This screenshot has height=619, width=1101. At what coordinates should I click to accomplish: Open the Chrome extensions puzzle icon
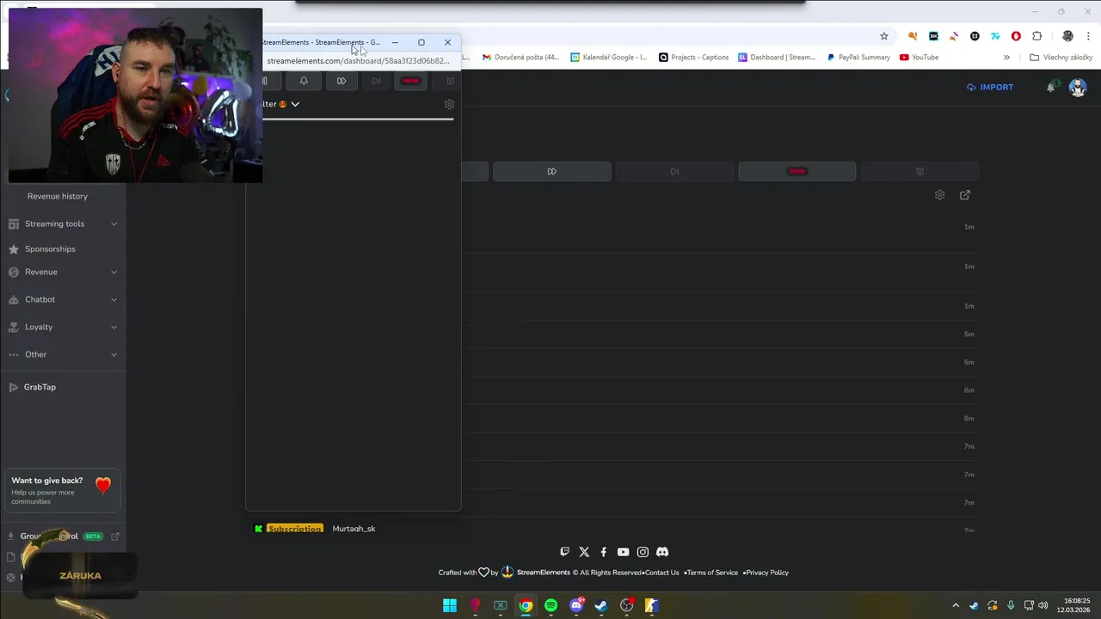1036,36
